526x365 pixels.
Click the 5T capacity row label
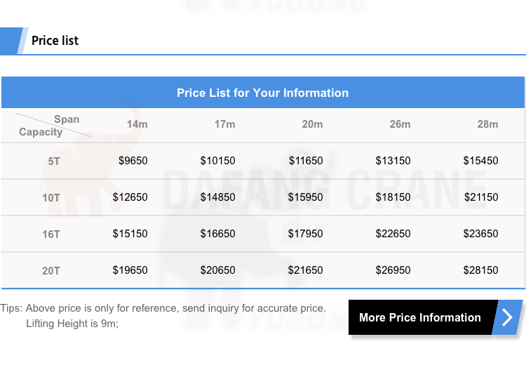(54, 161)
